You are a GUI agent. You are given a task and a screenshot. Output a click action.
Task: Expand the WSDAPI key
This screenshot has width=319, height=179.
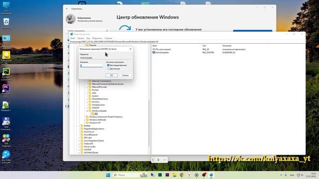pyautogui.click(x=87, y=108)
